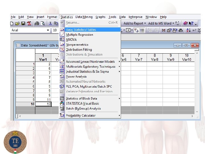Select the Var10 column header
The height and width of the screenshot is (154, 205).
coord(186,58)
